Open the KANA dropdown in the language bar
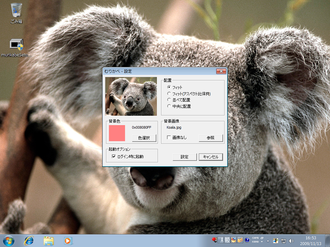 [262, 242]
